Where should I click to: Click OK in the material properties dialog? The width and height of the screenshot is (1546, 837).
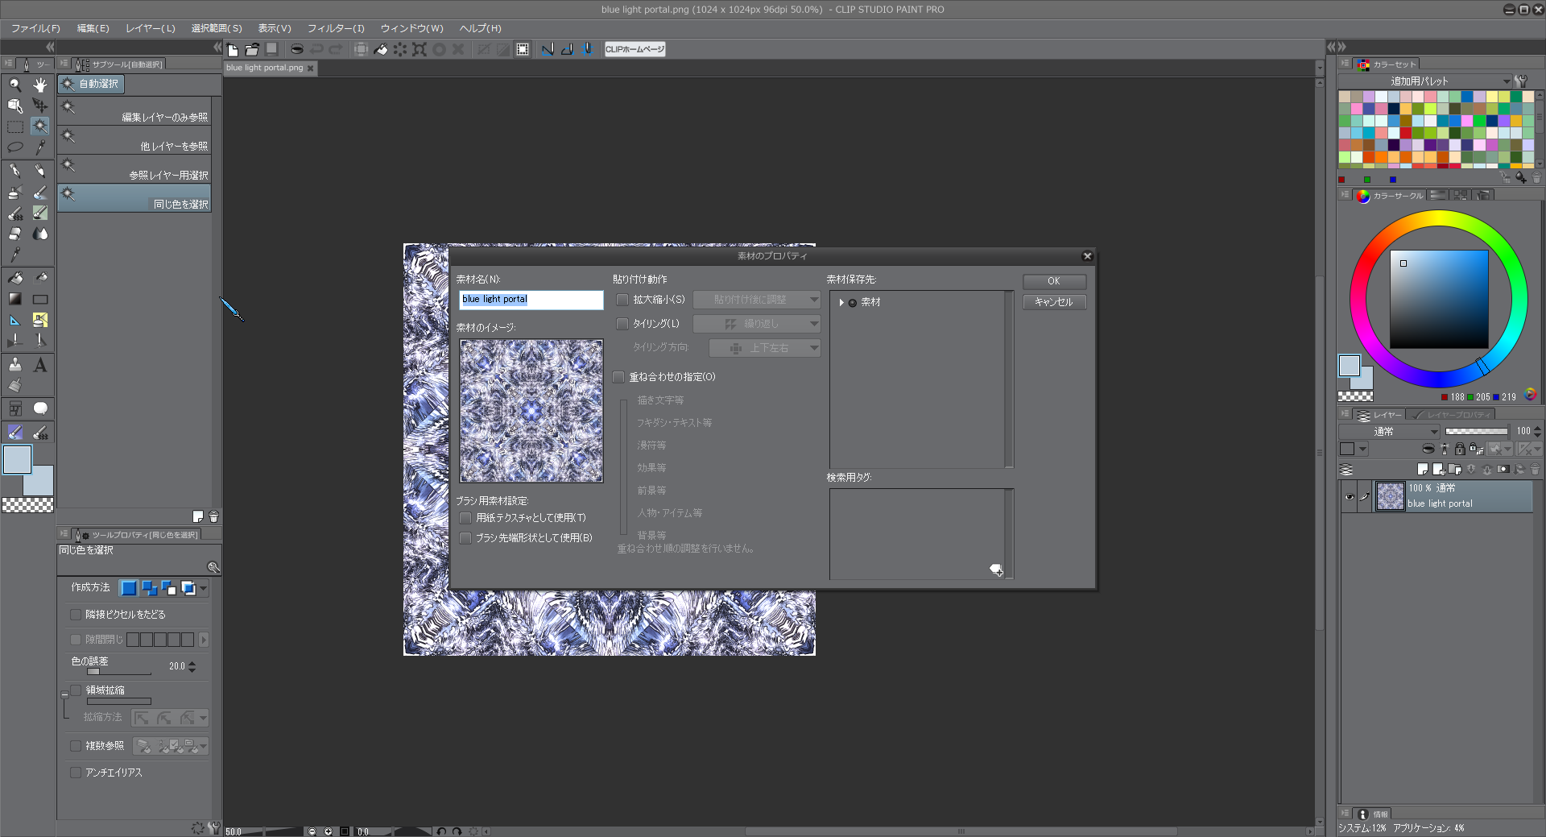click(x=1053, y=281)
